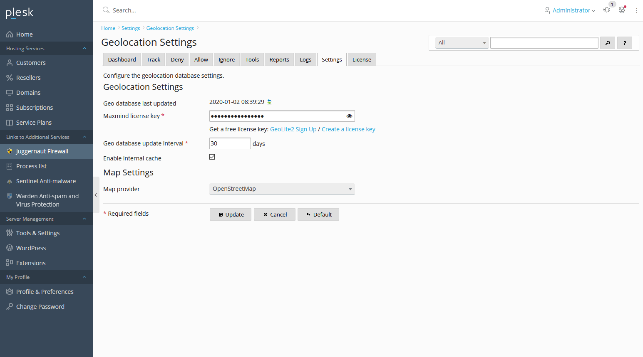Click the Subscriptions grid icon
The image size is (643, 357).
10,108
